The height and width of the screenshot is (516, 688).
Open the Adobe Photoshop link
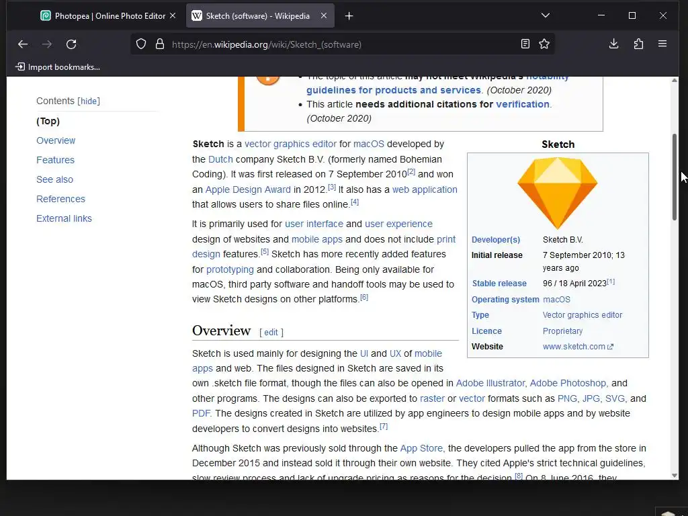click(568, 383)
